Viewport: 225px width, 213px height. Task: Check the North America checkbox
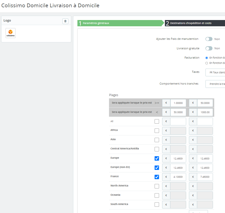pyautogui.click(x=157, y=186)
